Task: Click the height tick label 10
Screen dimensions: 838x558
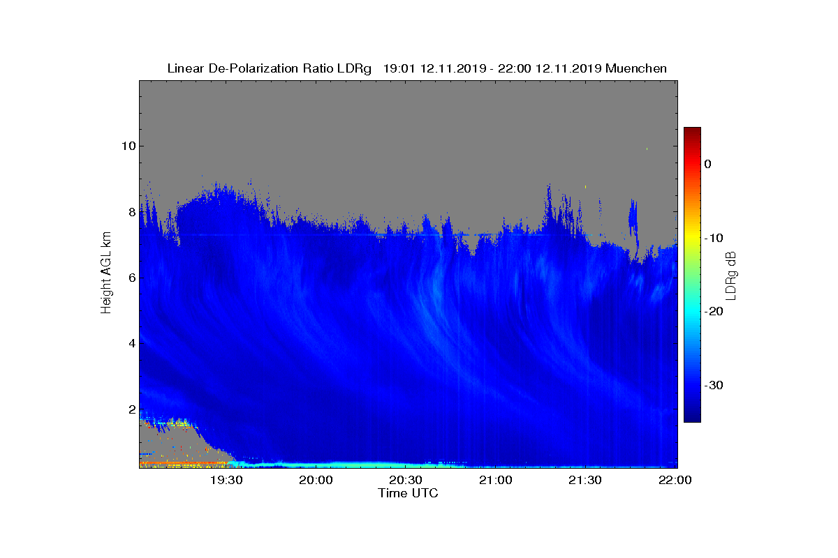Action: click(x=128, y=146)
